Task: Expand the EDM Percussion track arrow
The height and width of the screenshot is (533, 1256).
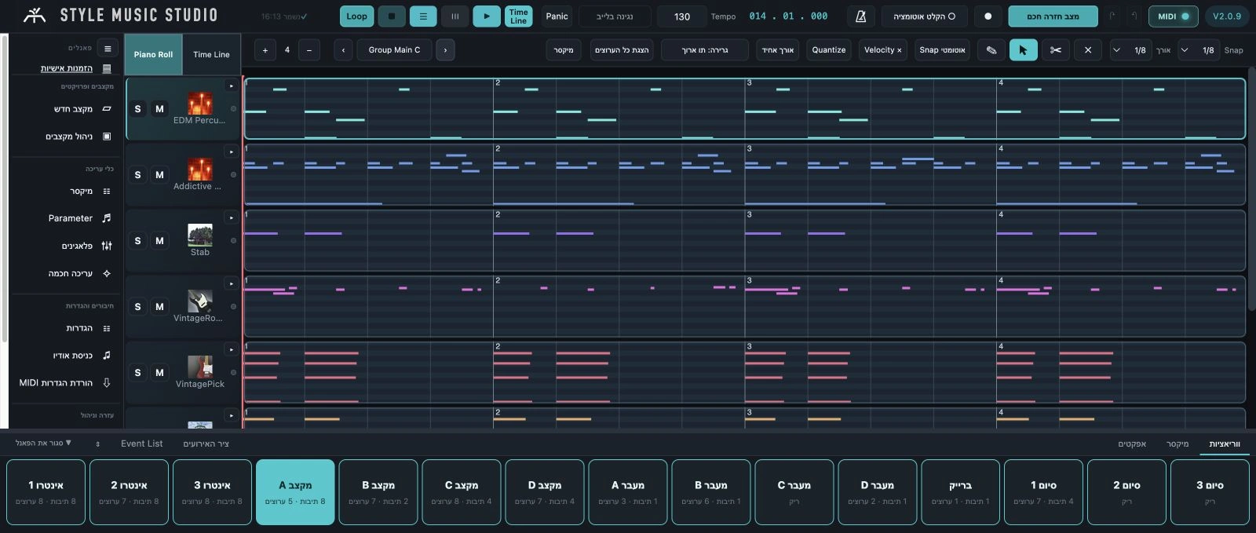Action: [x=232, y=86]
